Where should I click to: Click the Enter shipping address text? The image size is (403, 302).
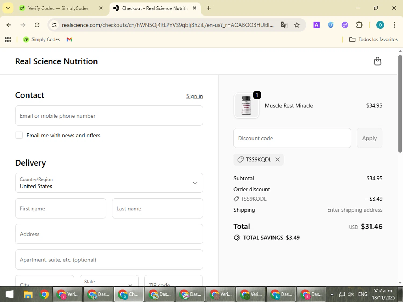point(355,210)
